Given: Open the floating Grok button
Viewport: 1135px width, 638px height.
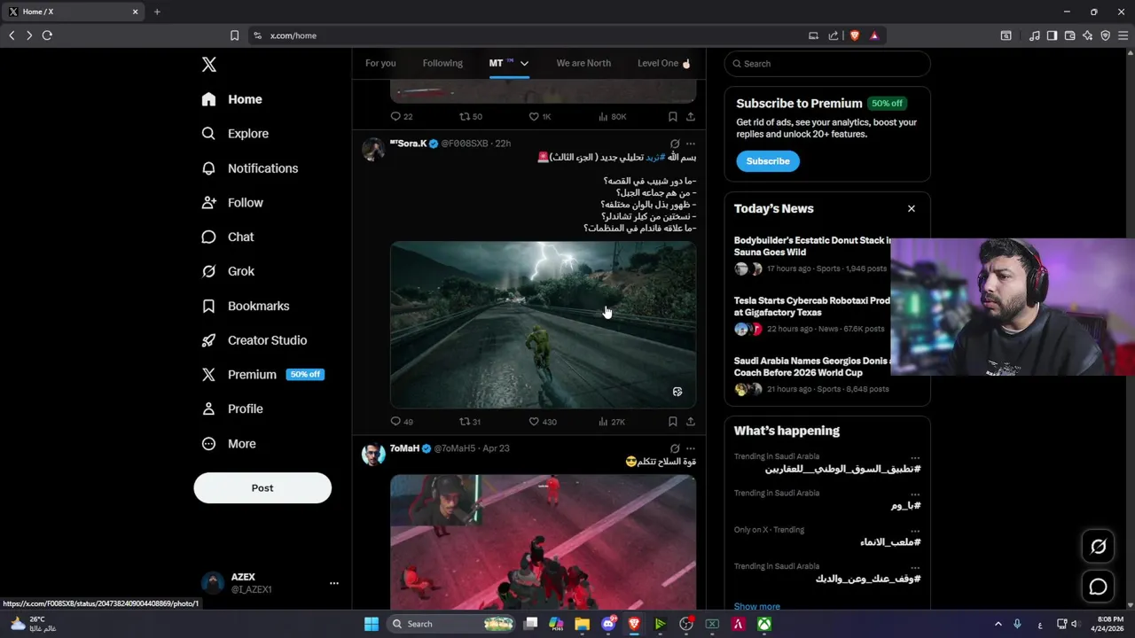Looking at the screenshot, I should pyautogui.click(x=1098, y=547).
